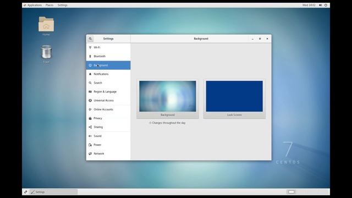Image resolution: width=352 pixels, height=198 pixels.
Task: Select the Wi-Fi sidebar icon
Action: pos(90,48)
